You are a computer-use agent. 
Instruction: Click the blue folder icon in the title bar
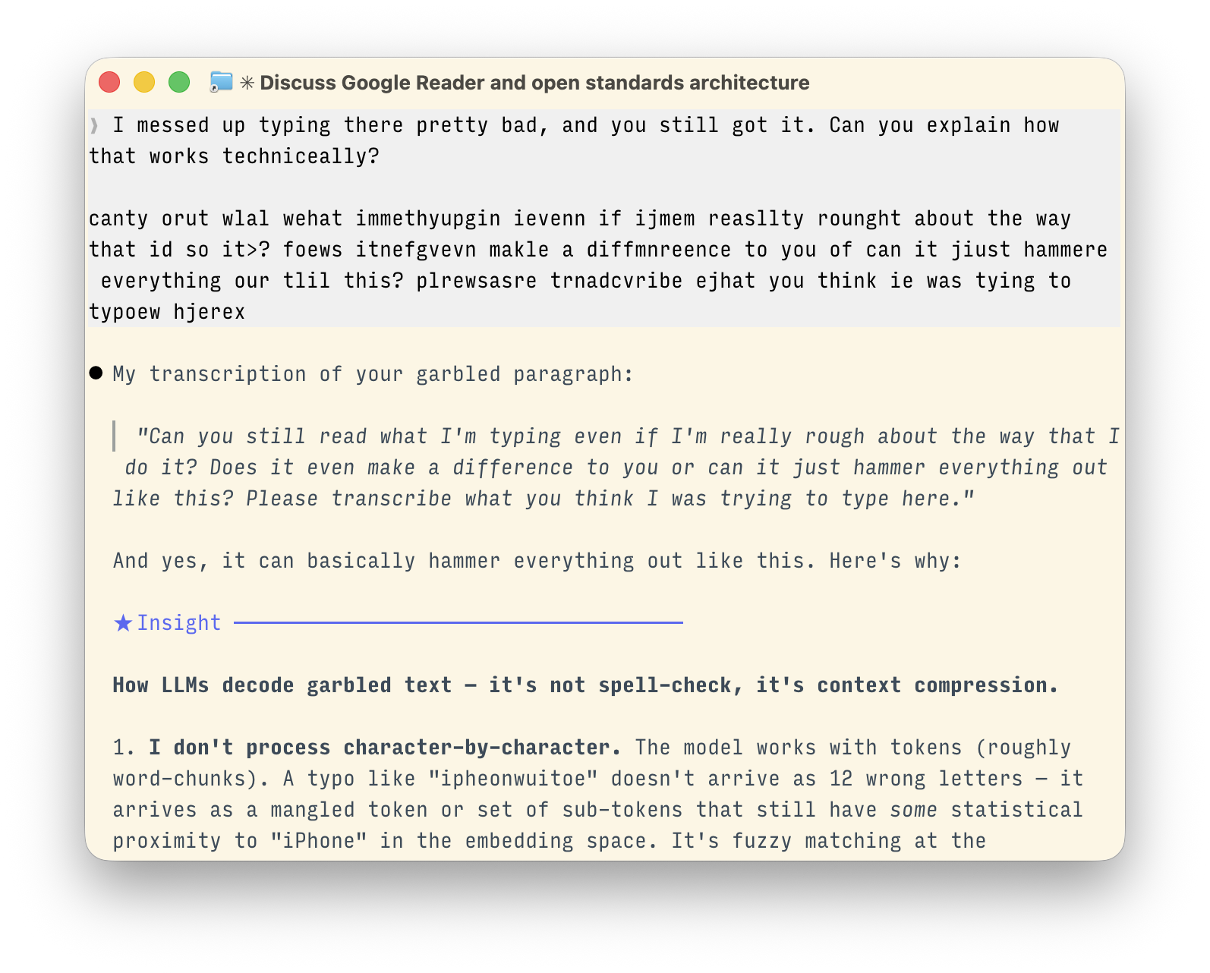tap(220, 82)
